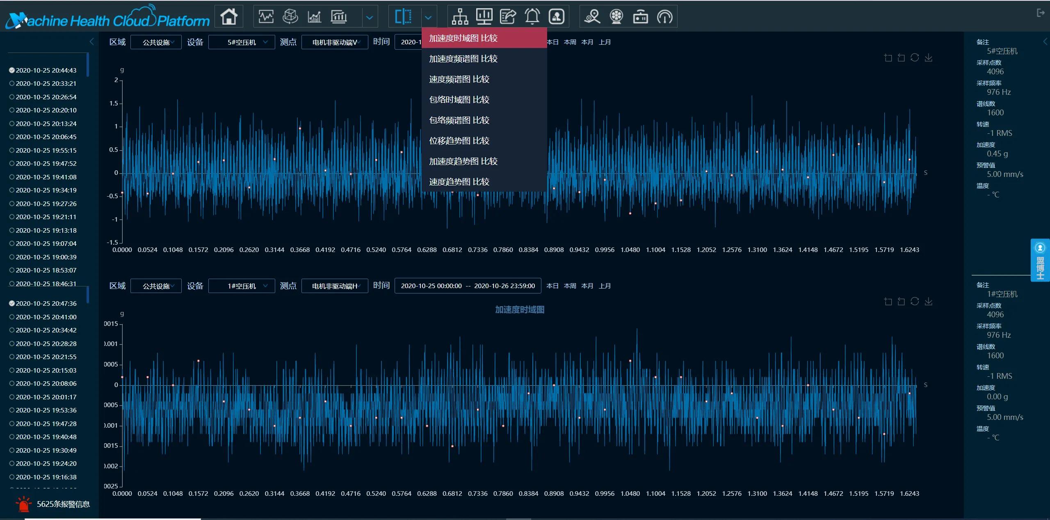This screenshot has width=1050, height=520.
Task: Choose 加速度时域图 比较 menu entry
Action: (484, 38)
